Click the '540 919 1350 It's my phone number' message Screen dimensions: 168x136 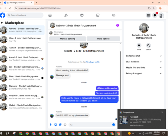tap(72, 116)
